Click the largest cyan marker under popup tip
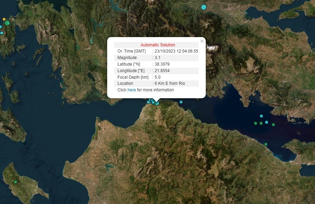 click(157, 103)
